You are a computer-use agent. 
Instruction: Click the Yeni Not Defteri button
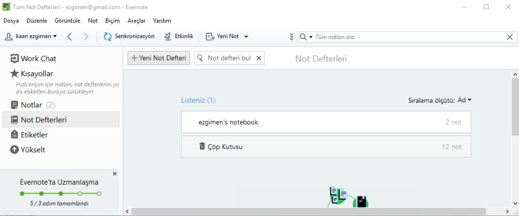pos(159,58)
